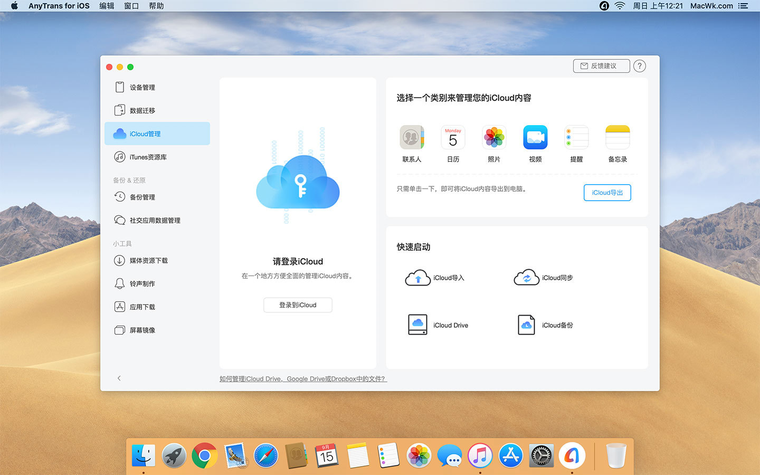The image size is (760, 475).
Task: Click the Wi-Fi icon in menu bar
Action: coord(620,6)
